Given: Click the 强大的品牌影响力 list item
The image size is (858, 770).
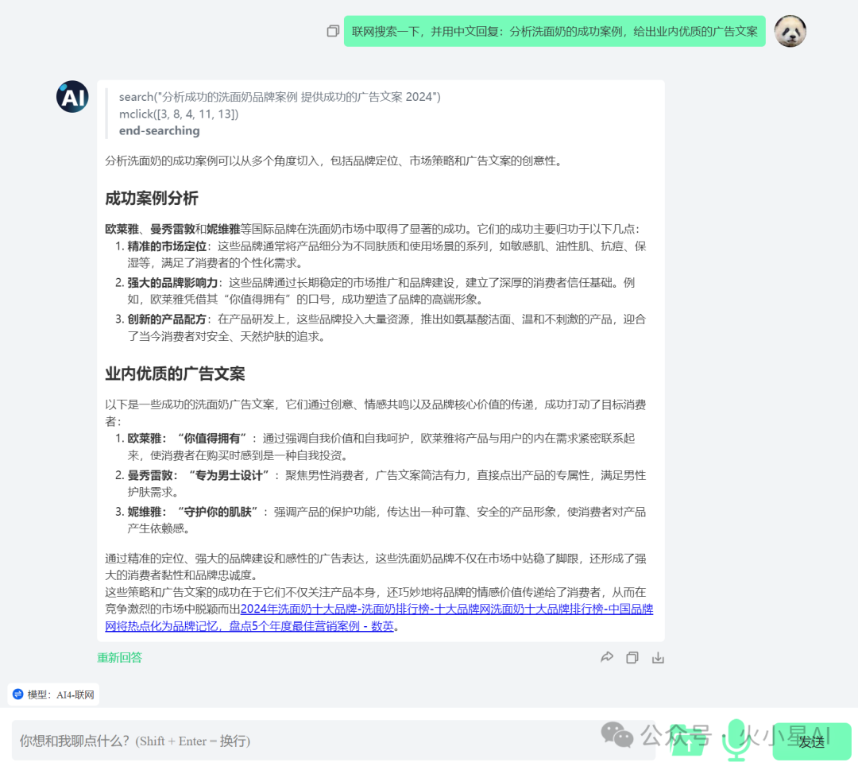Looking at the screenshot, I should (381, 291).
